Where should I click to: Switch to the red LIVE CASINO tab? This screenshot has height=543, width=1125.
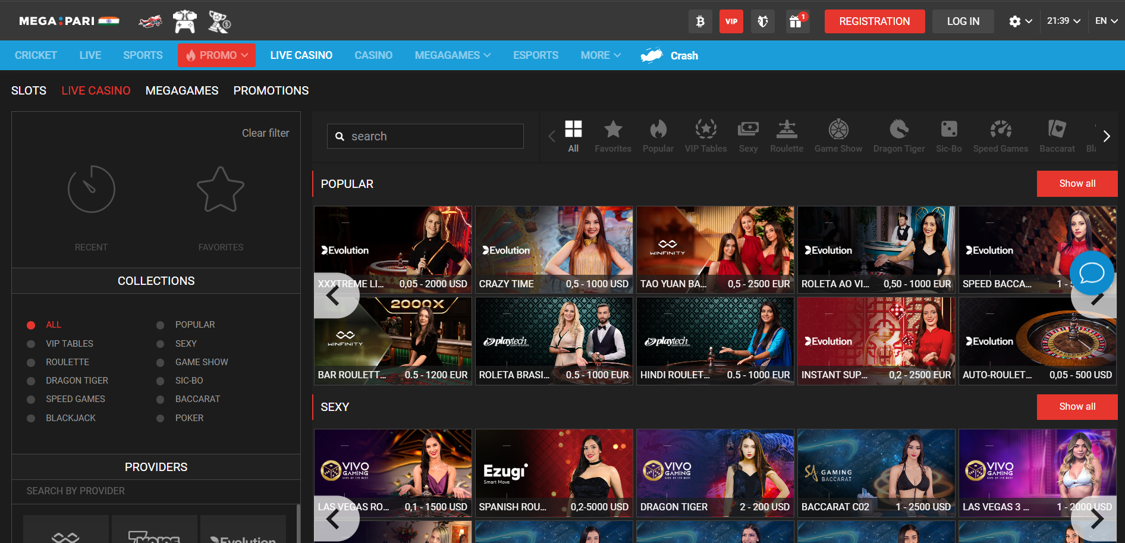tap(96, 90)
